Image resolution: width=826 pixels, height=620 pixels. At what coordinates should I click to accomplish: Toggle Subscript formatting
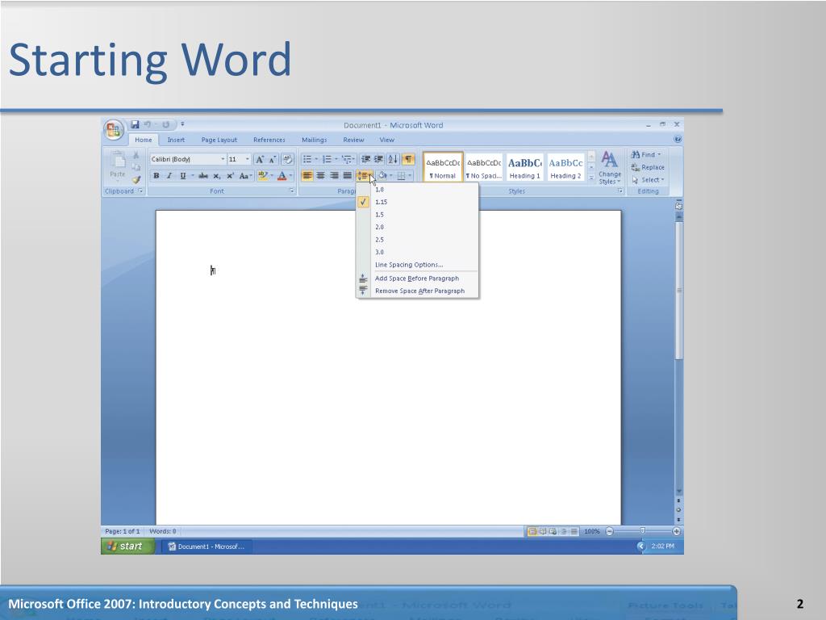(216, 175)
